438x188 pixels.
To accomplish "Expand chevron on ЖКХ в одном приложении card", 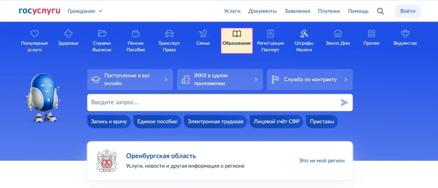I will click(x=256, y=79).
